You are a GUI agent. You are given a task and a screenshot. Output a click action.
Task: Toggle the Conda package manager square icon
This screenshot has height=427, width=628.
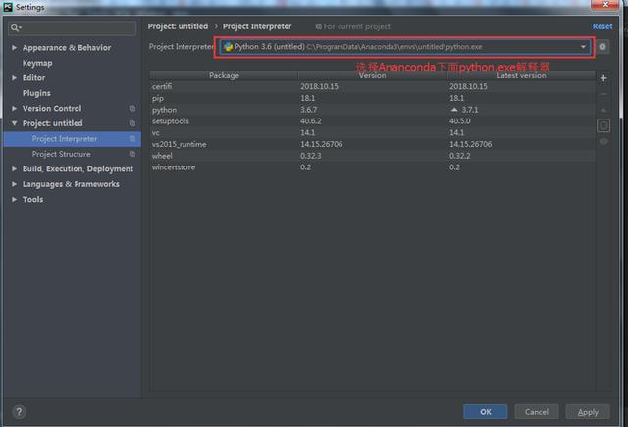point(602,125)
